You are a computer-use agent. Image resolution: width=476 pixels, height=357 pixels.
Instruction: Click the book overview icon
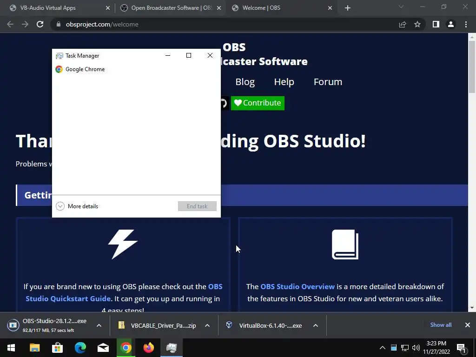(x=345, y=245)
